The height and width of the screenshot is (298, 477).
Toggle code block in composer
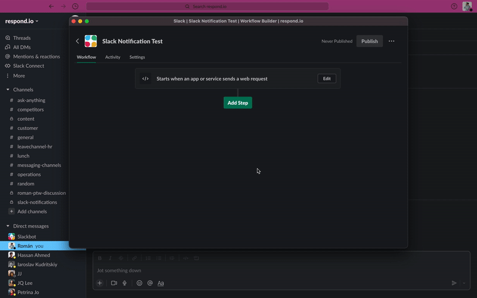pos(197,258)
